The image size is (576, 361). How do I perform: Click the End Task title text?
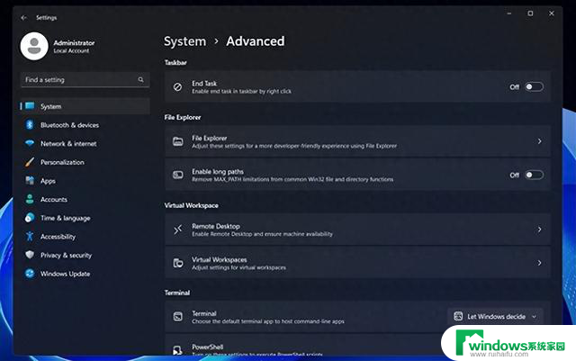(204, 84)
